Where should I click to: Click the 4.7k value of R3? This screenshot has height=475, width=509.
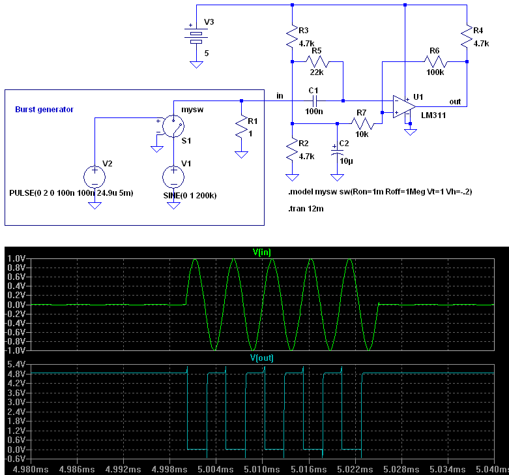point(306,43)
